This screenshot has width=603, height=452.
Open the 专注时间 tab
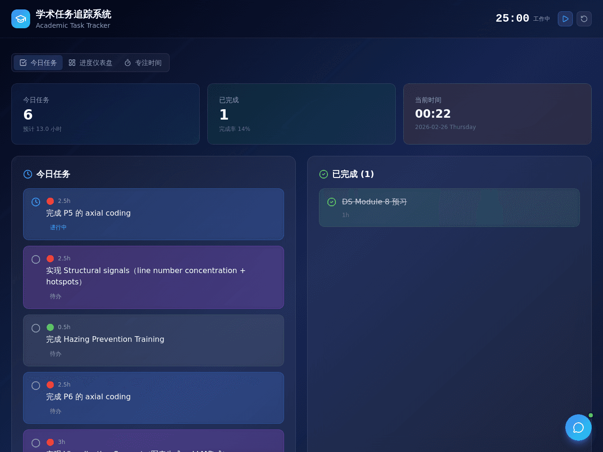click(x=143, y=63)
